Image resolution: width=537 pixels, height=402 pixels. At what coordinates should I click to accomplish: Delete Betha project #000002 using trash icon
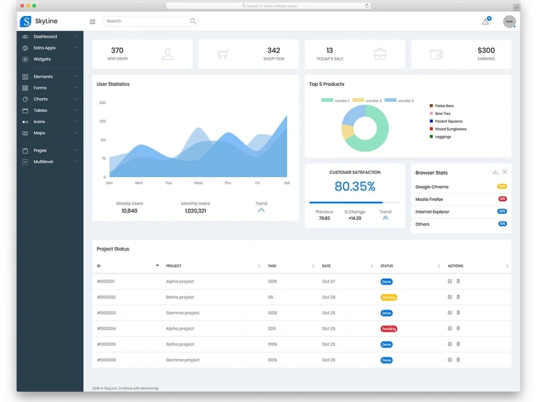tap(458, 297)
